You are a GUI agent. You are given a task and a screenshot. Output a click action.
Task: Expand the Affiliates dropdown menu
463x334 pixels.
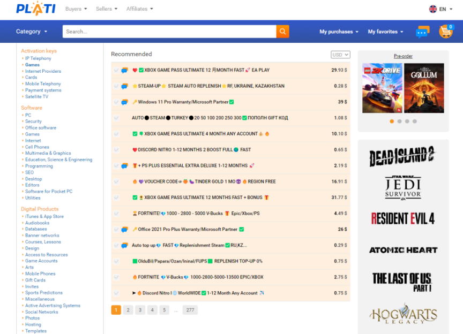point(140,9)
